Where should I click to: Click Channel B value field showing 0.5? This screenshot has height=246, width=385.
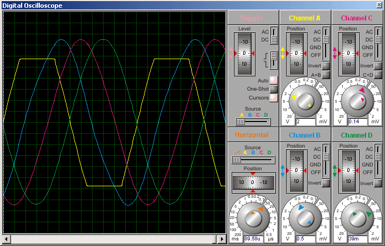tap(306, 239)
